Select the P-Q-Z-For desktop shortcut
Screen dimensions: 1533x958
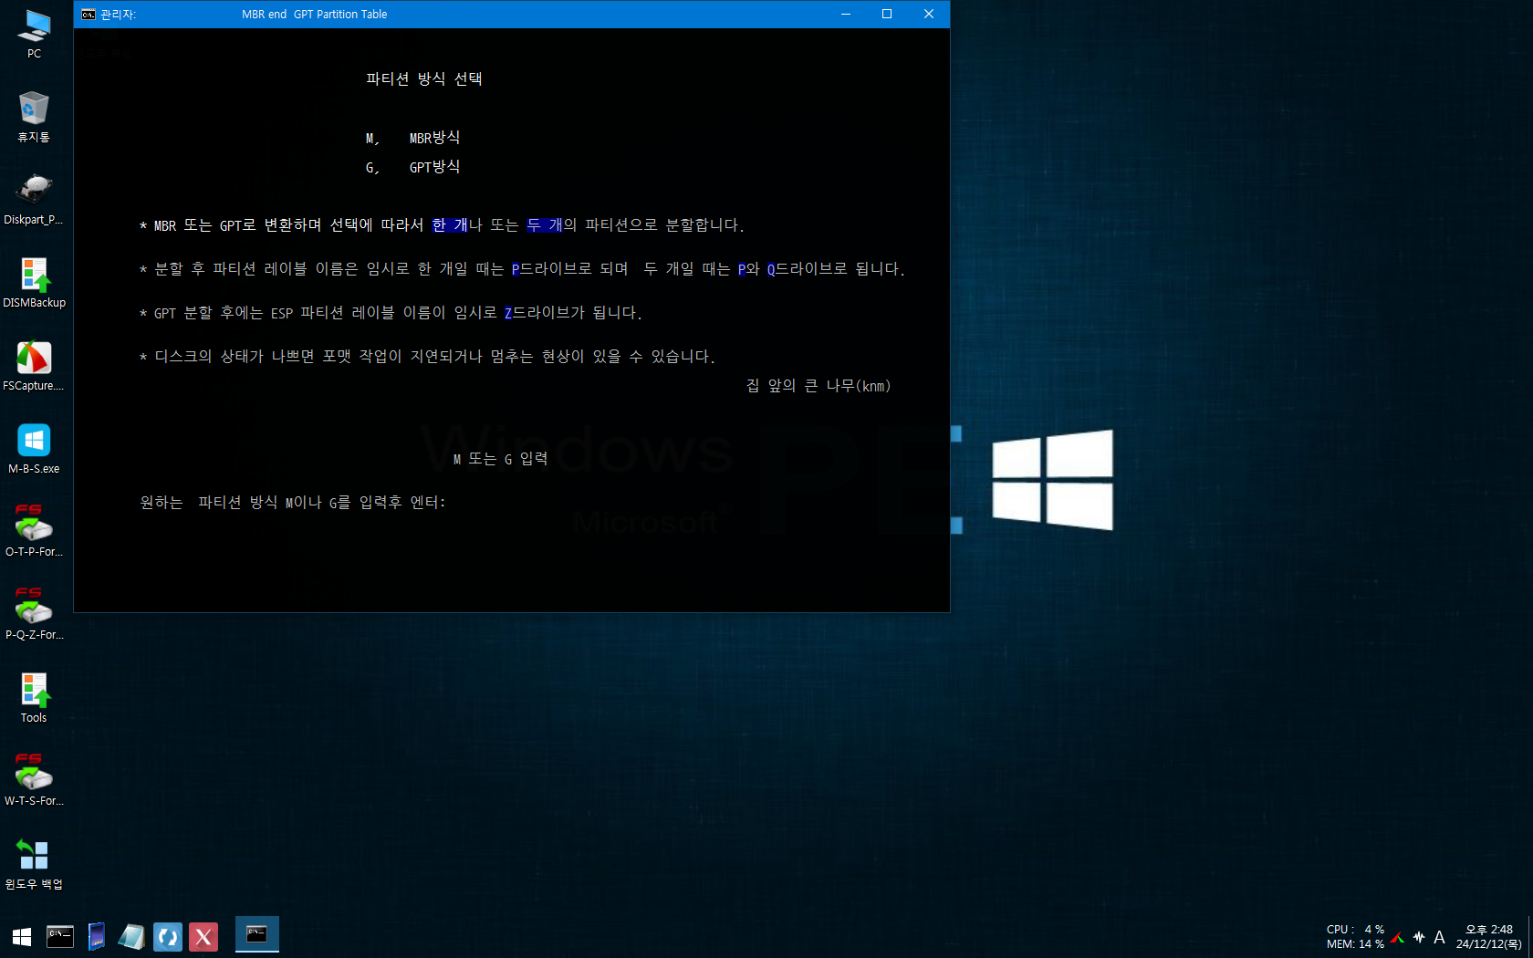[x=34, y=615]
